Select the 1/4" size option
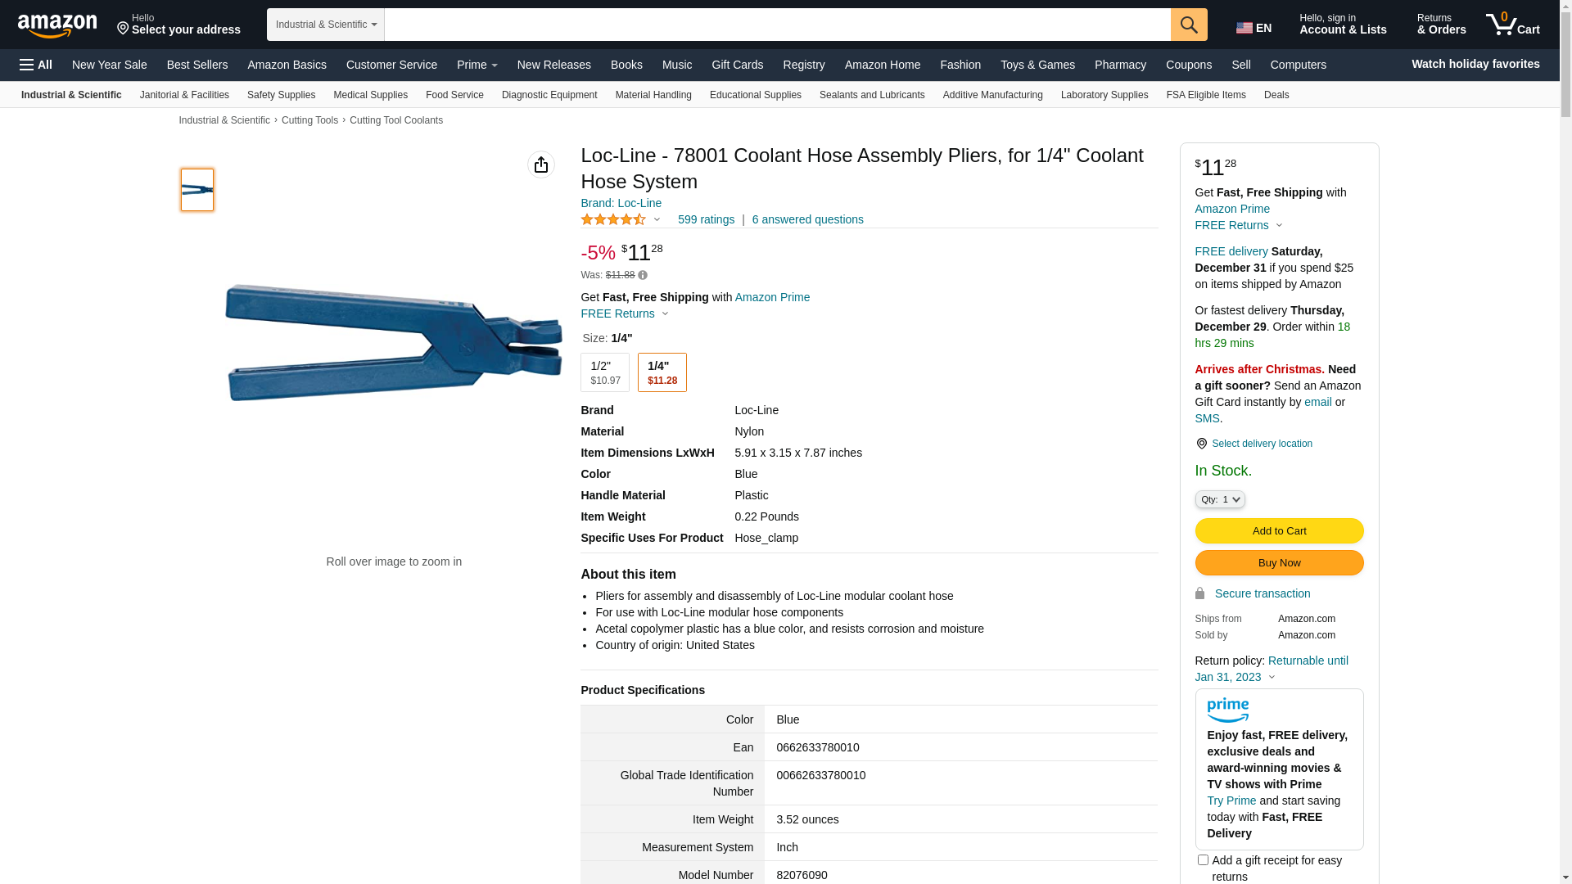 tap(662, 372)
